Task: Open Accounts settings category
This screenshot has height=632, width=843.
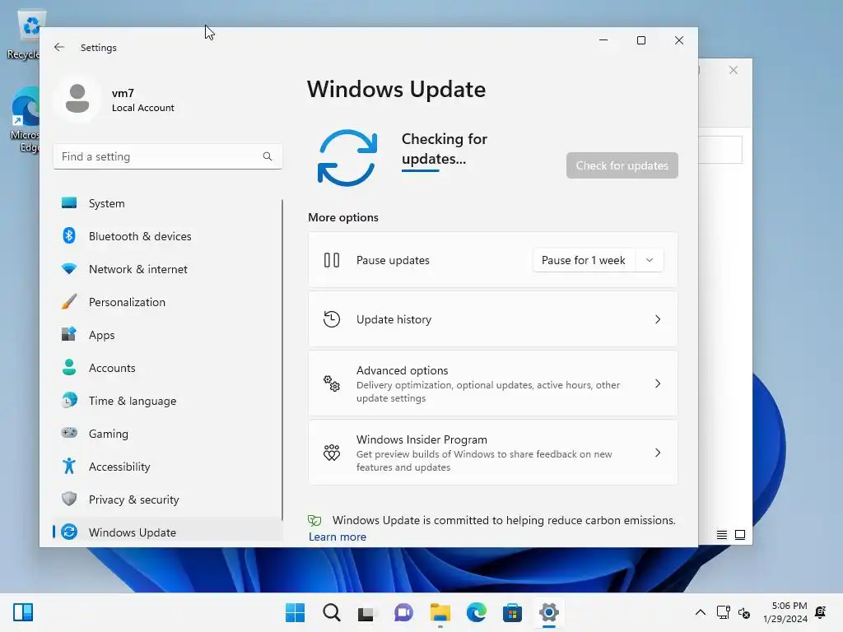Action: tap(168, 368)
